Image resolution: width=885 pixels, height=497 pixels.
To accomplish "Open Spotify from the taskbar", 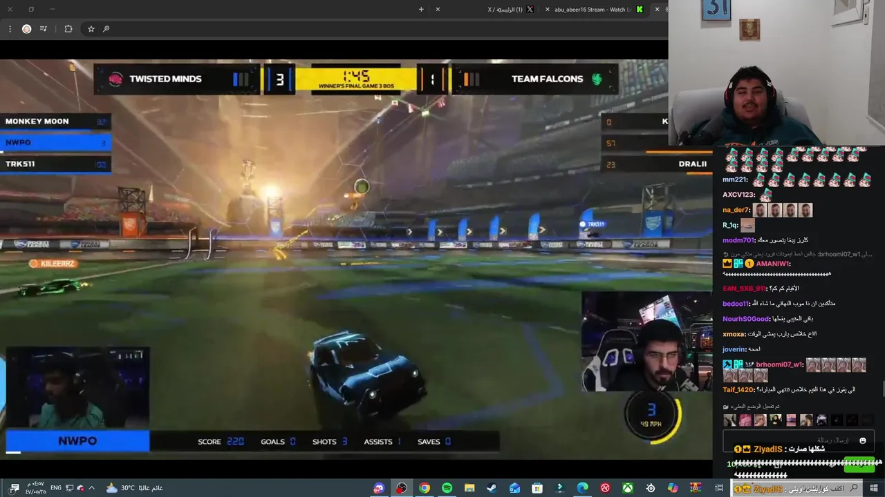I will coord(447,488).
